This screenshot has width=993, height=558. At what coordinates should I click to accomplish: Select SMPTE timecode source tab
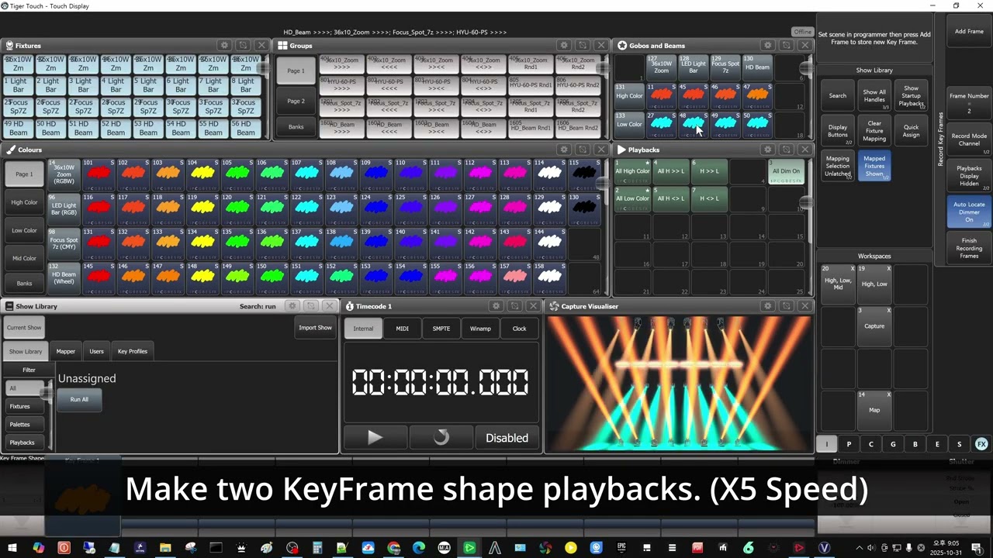click(441, 329)
